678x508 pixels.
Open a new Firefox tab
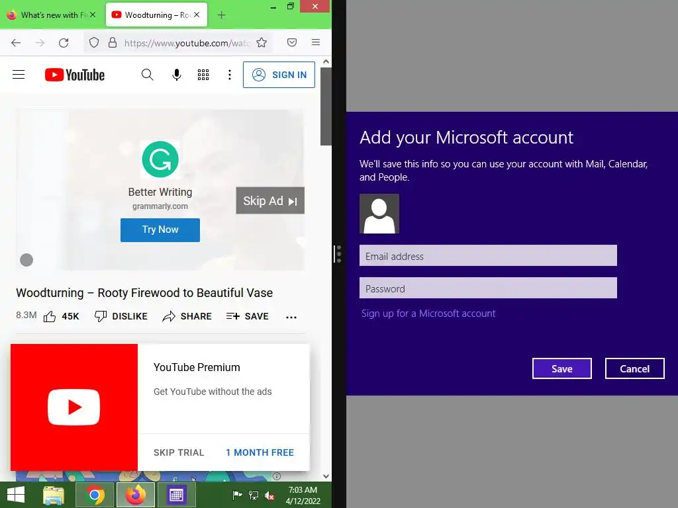pos(221,15)
